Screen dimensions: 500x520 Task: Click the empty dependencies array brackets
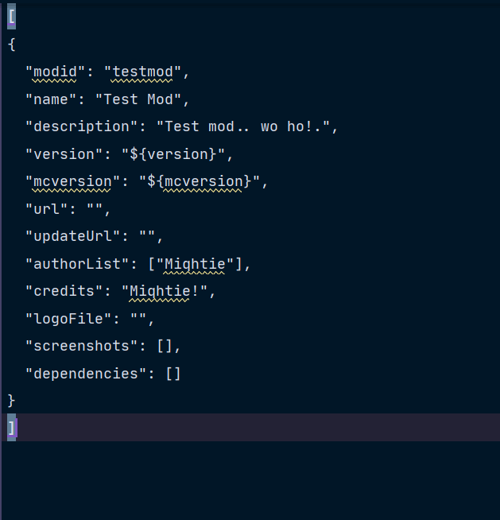[x=173, y=374]
